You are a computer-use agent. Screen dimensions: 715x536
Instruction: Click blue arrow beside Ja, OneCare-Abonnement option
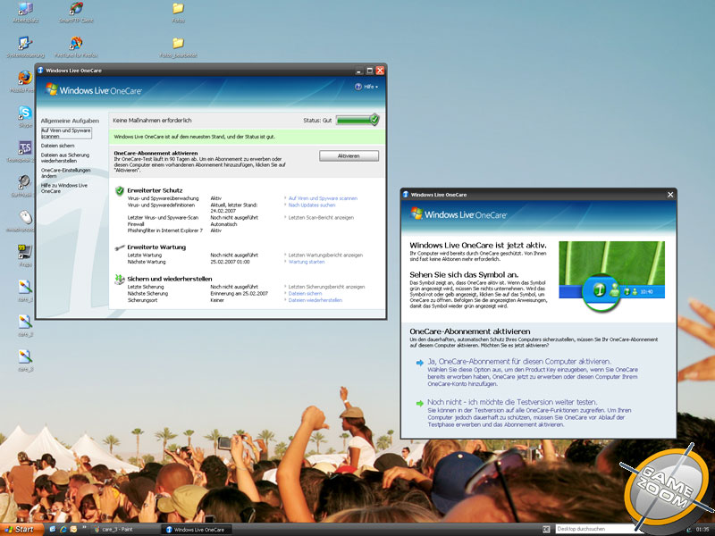click(x=419, y=363)
